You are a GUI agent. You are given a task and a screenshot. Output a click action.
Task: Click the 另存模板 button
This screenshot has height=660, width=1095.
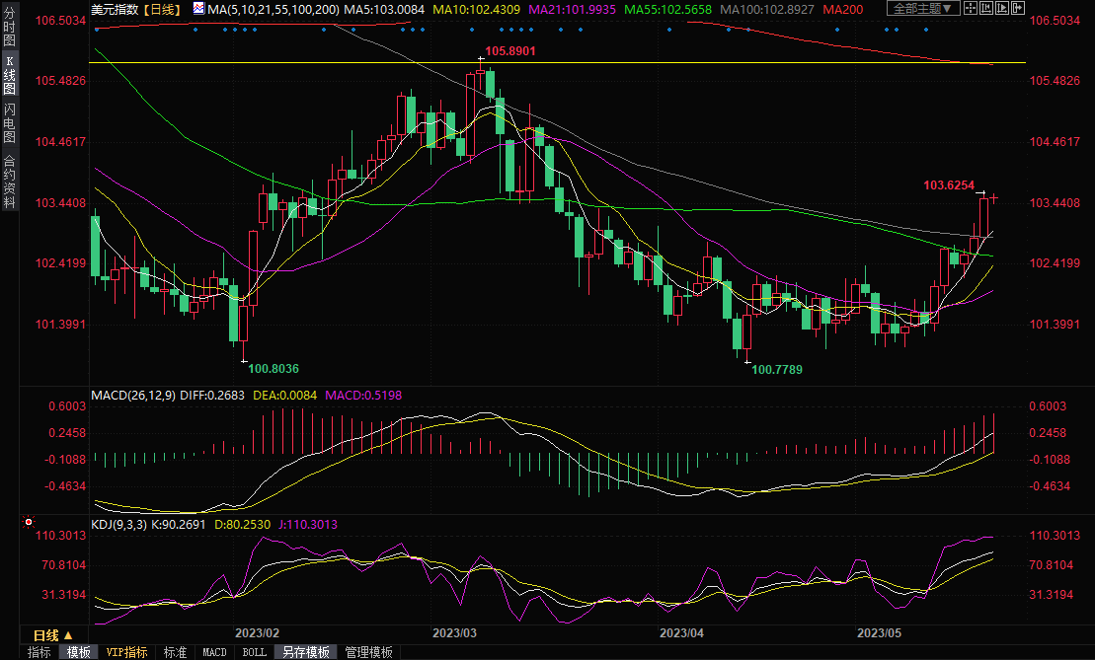[x=305, y=652]
